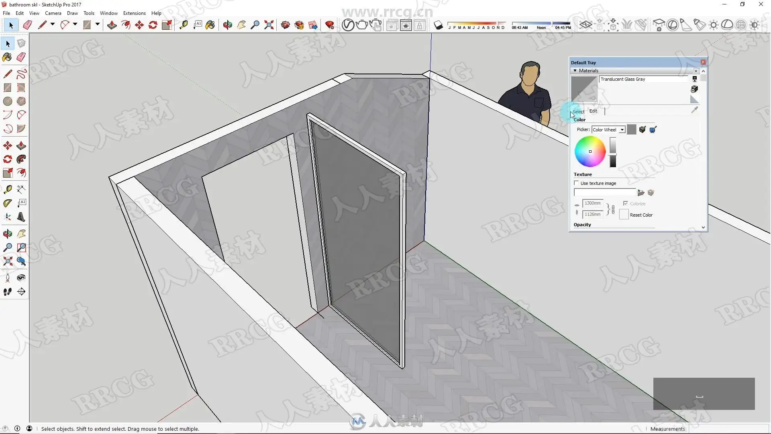The image size is (771, 434).
Task: Select the Rotate tool in top toolbar
Action: (x=153, y=25)
